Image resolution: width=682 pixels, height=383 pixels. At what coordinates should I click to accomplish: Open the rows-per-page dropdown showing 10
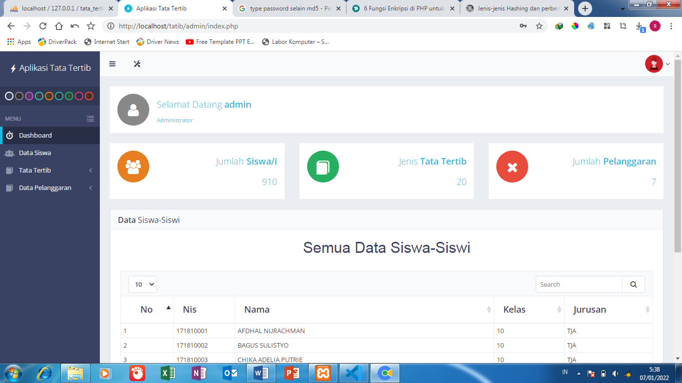coord(142,284)
